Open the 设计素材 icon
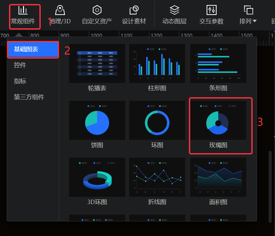The image size is (275, 236). tap(134, 10)
